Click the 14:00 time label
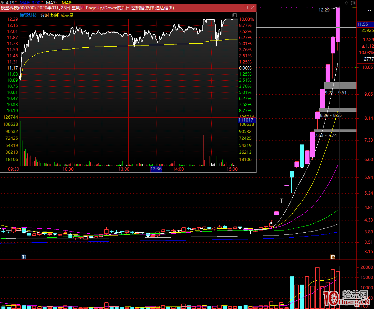Image resolution: width=374 pixels, height=309 pixels. click(x=178, y=169)
